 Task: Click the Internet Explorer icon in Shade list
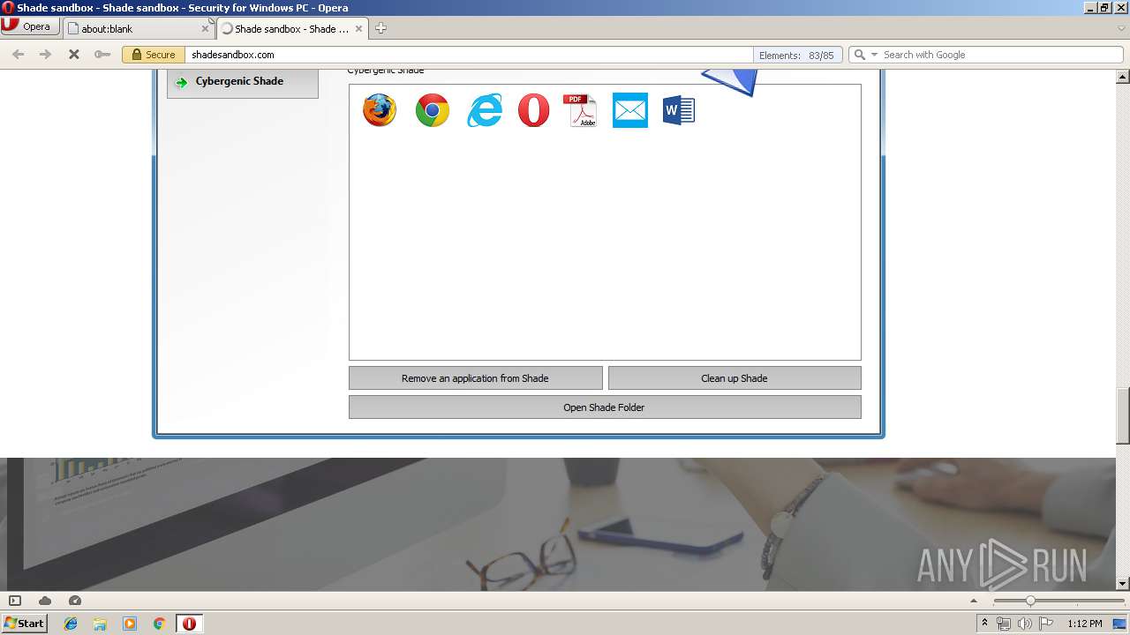pyautogui.click(x=485, y=110)
